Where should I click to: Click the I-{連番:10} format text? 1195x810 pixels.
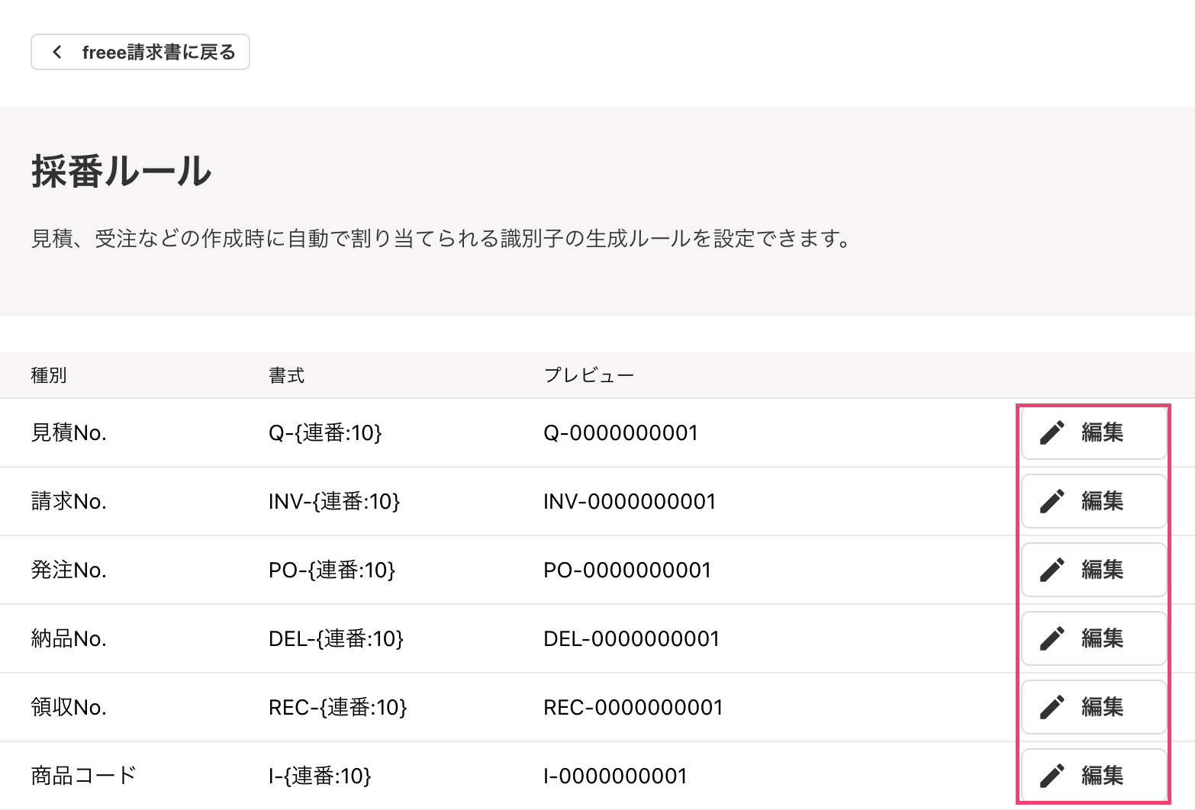tap(320, 776)
